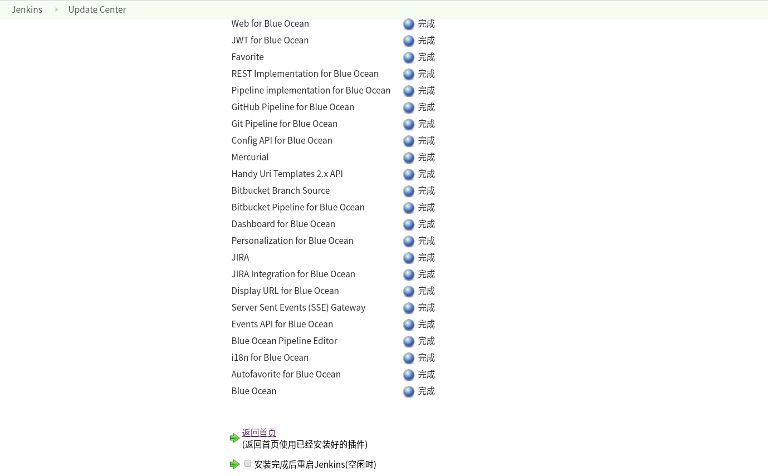Click 'Dashboard for Blue Ocean' text
The width and height of the screenshot is (768, 476).
(283, 224)
